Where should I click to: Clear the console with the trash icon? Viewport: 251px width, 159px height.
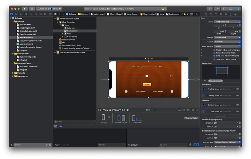190,145
